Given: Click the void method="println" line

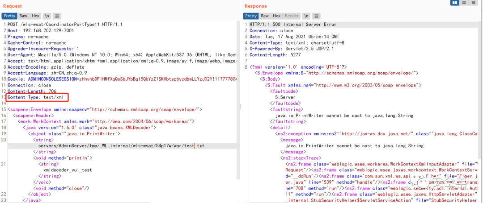Looking at the screenshot, I should [63, 158].
